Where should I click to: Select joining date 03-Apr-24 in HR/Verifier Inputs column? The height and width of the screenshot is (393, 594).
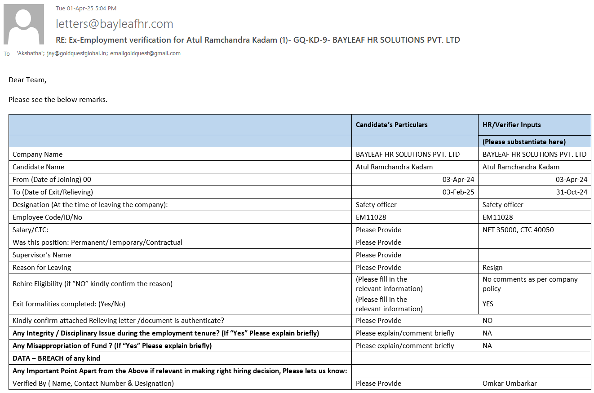pyautogui.click(x=572, y=180)
